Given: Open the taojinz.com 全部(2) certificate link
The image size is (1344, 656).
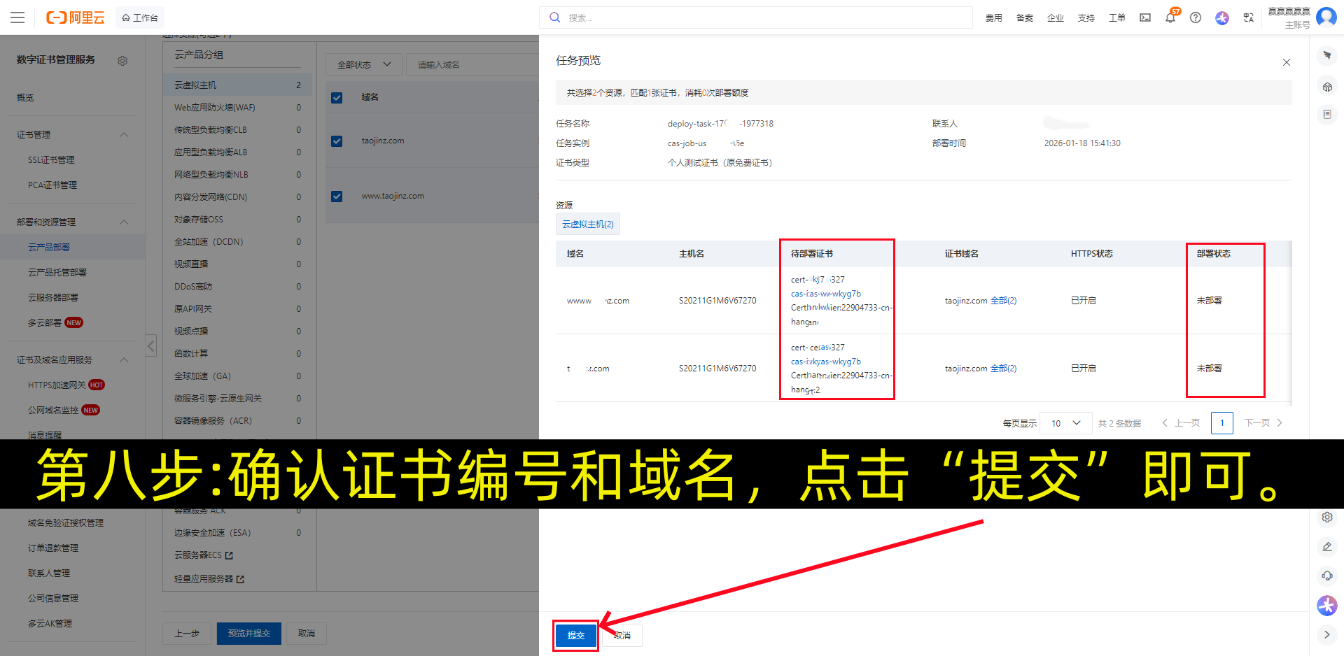Looking at the screenshot, I should (1004, 301).
